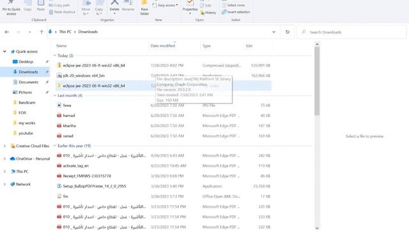Click Network icon in navigation pane
This screenshot has width=409, height=230.
click(13, 184)
